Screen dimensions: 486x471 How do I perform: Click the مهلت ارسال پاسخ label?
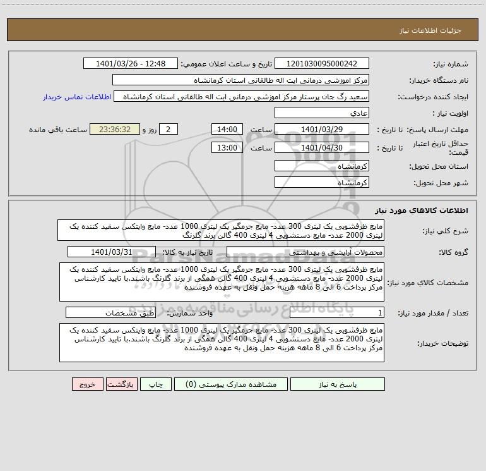[x=437, y=130]
